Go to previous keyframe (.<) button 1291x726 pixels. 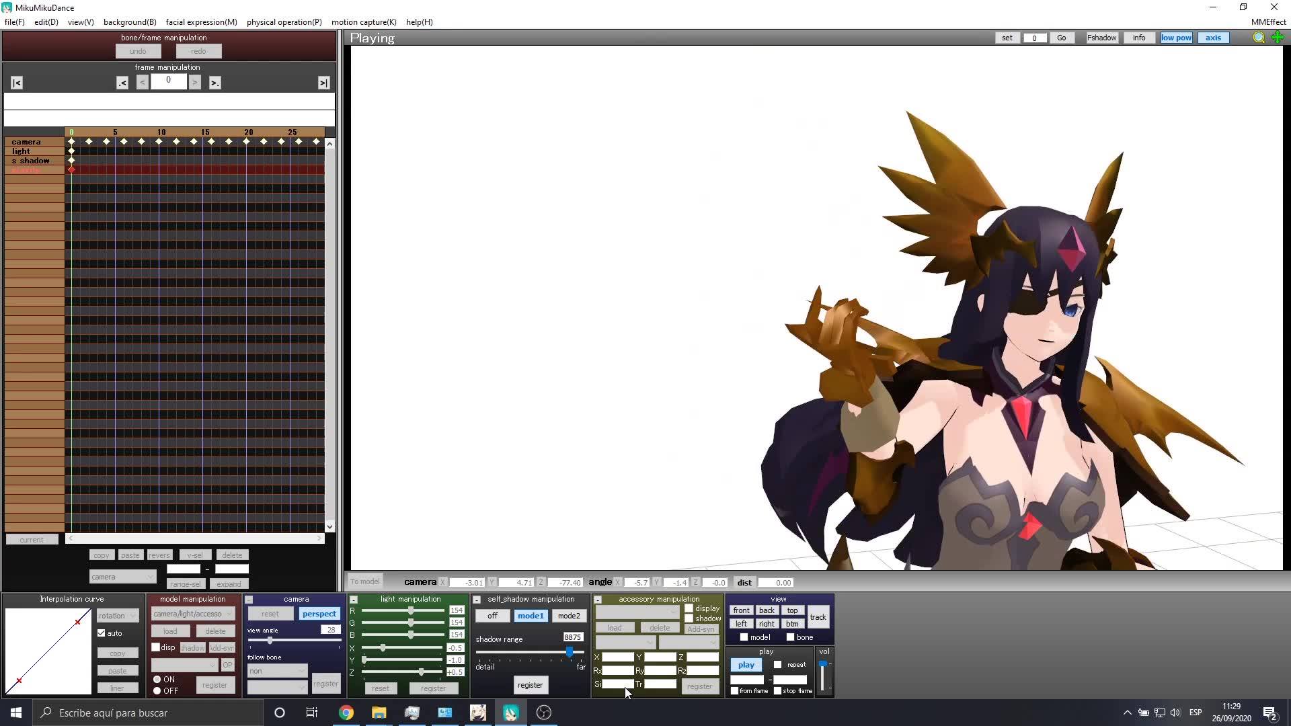click(x=122, y=83)
